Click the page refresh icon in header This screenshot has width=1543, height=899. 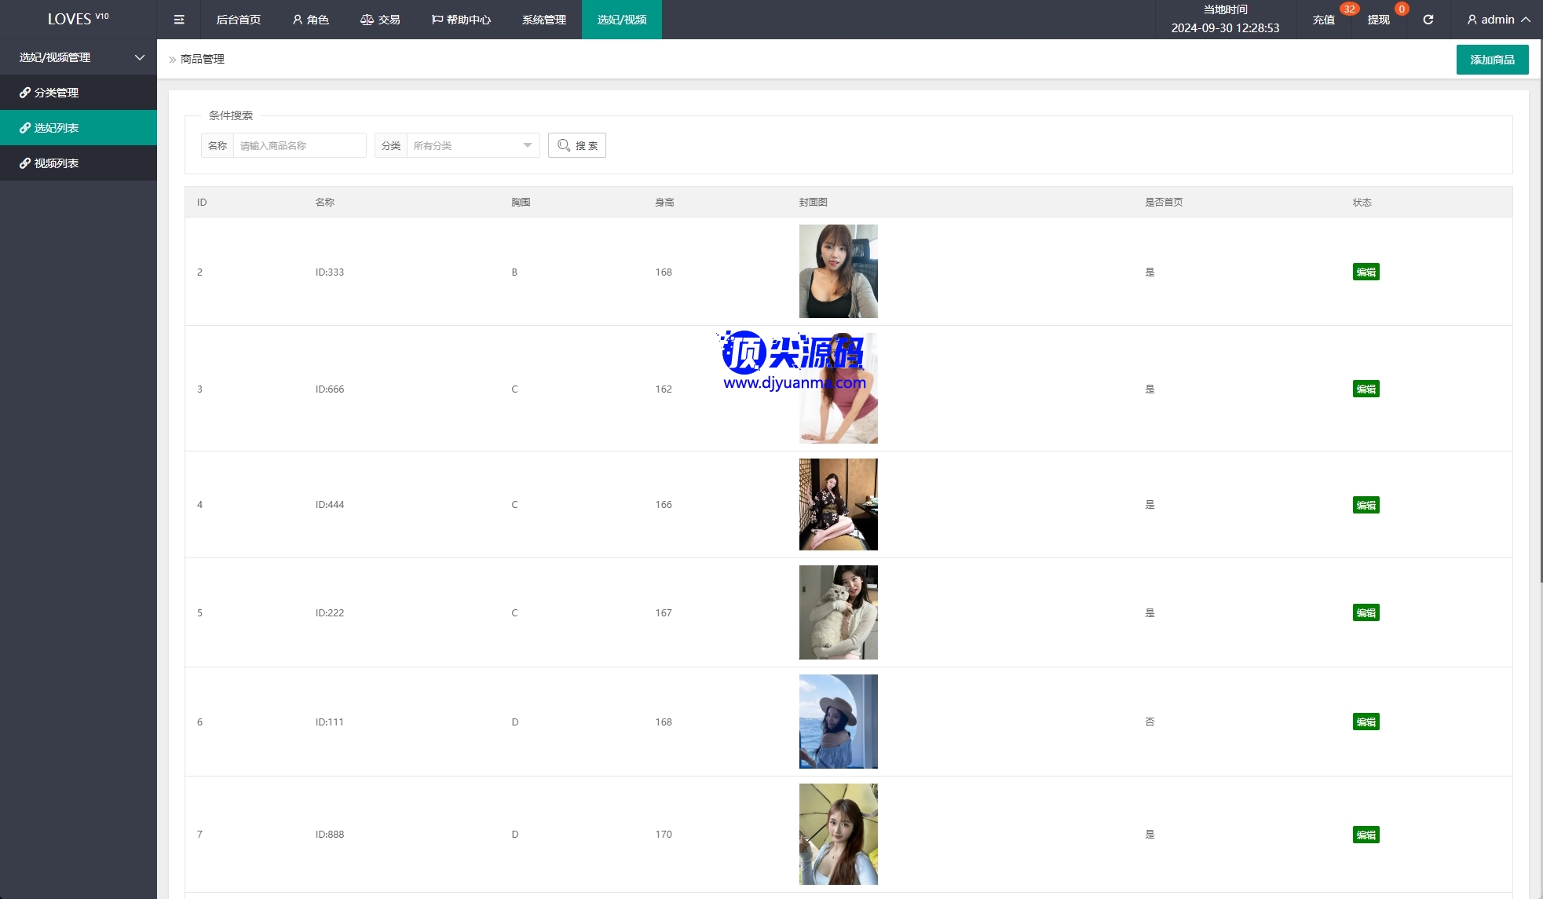(1428, 20)
